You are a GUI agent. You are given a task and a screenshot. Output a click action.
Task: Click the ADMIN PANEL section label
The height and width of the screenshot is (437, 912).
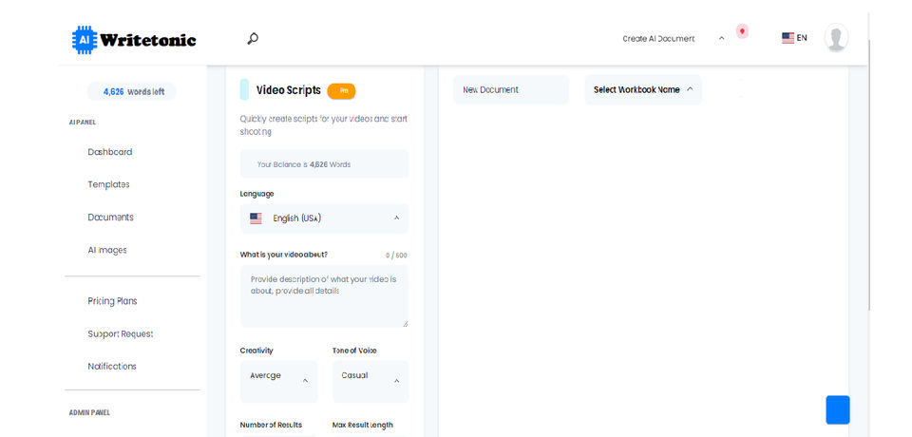[89, 412]
